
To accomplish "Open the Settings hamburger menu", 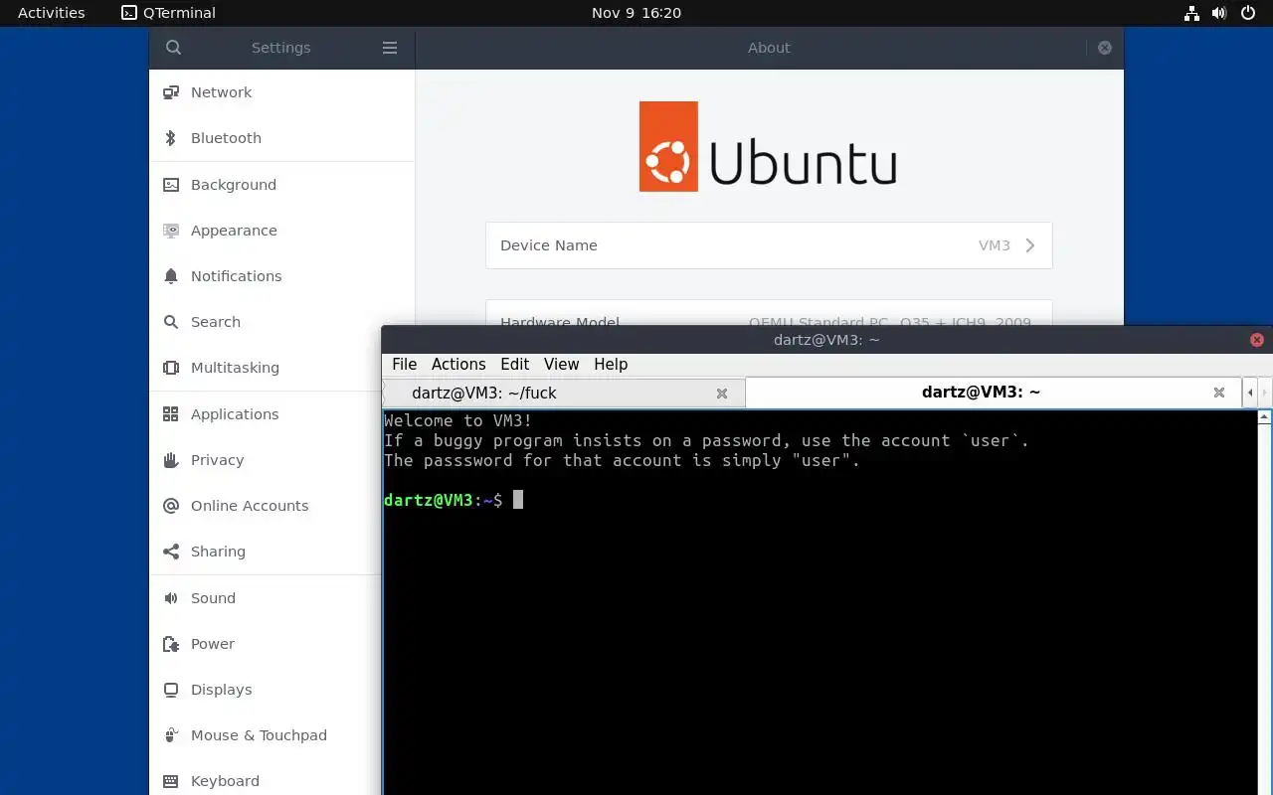I will pyautogui.click(x=390, y=48).
